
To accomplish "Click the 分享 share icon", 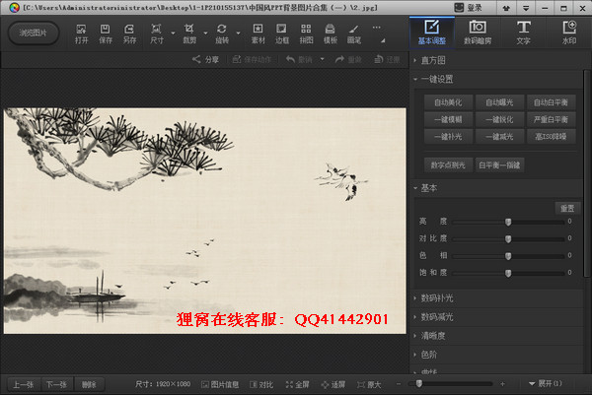I will [206, 59].
